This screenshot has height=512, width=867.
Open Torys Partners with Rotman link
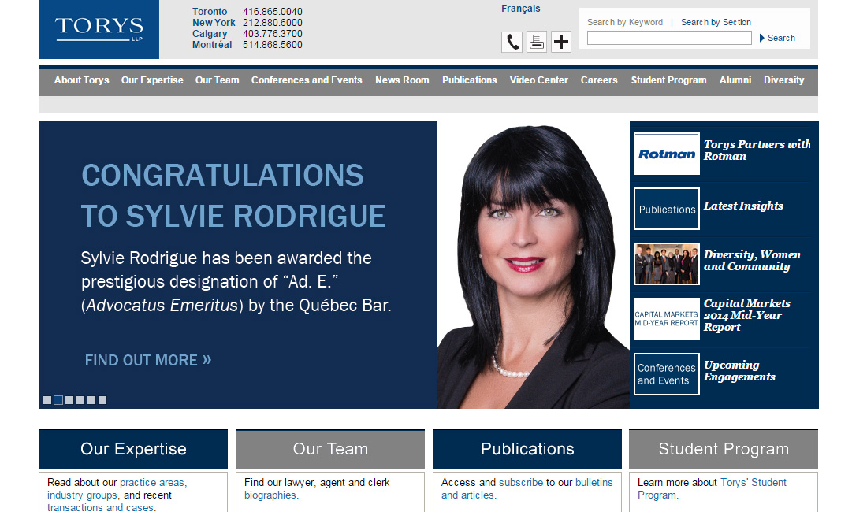(757, 150)
